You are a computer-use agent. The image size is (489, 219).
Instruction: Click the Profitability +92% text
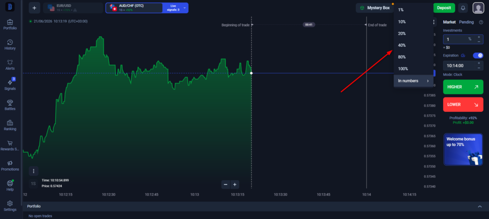(x=463, y=118)
